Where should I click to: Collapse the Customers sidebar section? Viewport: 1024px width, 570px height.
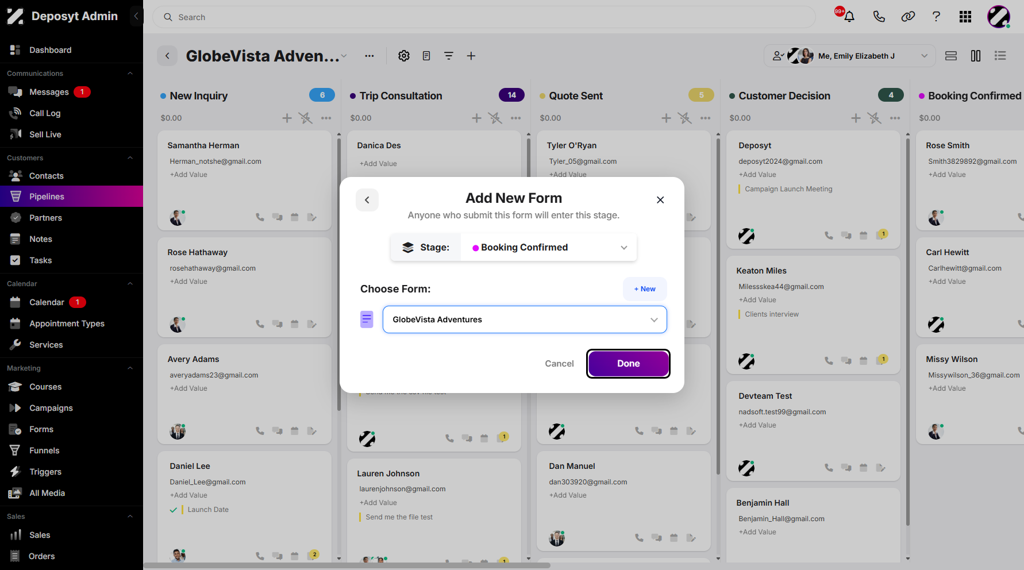pos(130,158)
